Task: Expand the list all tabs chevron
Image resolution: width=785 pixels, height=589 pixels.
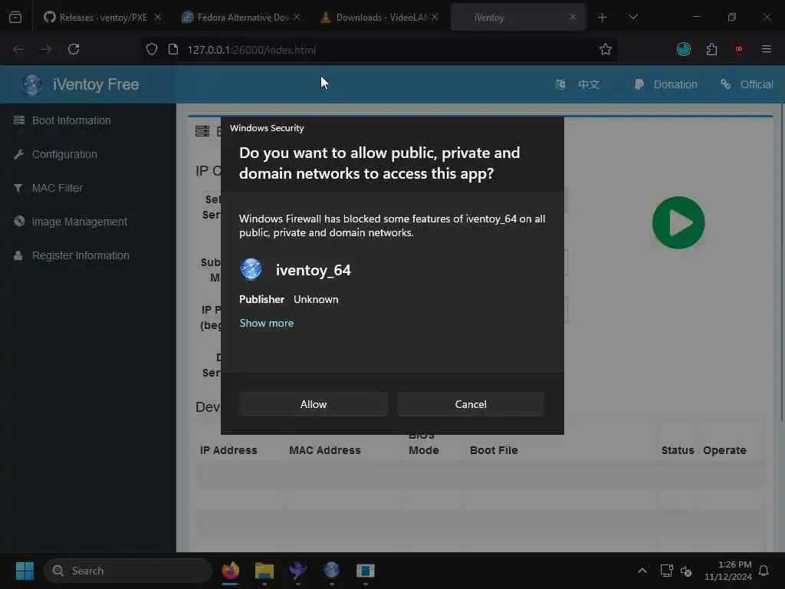Action: pos(632,18)
